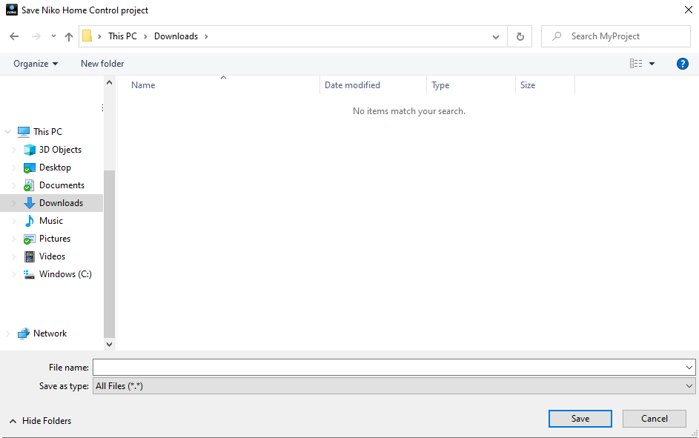Viewport: 699px width, 438px height.
Task: Hide Folders pane toggle
Action: point(41,421)
